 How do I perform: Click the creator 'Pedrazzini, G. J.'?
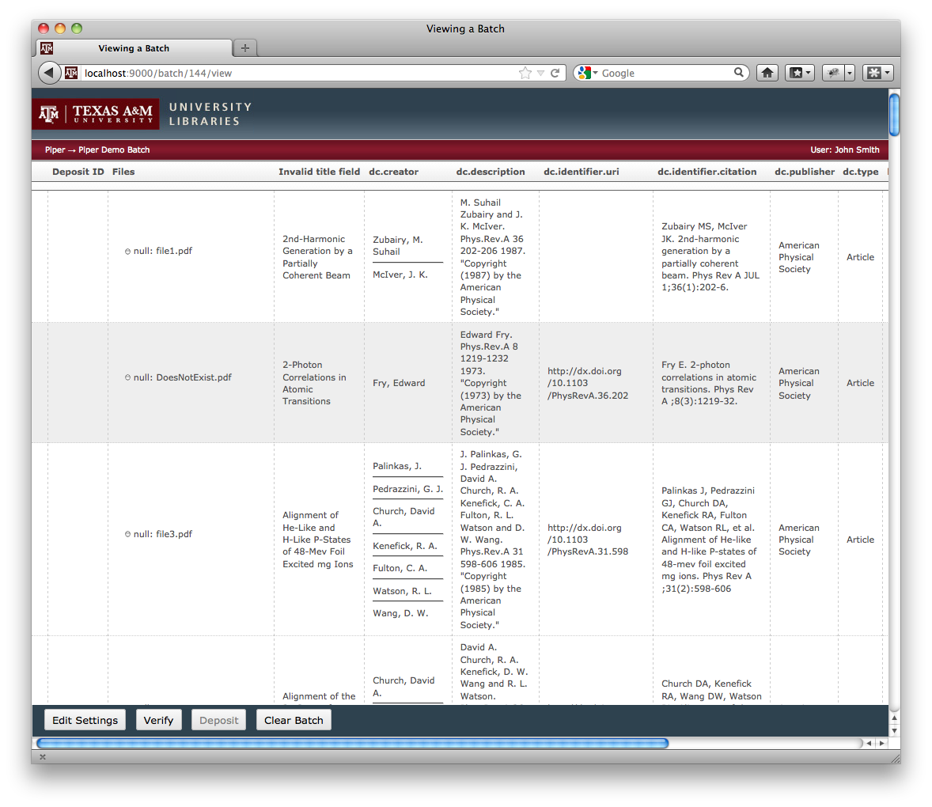407,488
